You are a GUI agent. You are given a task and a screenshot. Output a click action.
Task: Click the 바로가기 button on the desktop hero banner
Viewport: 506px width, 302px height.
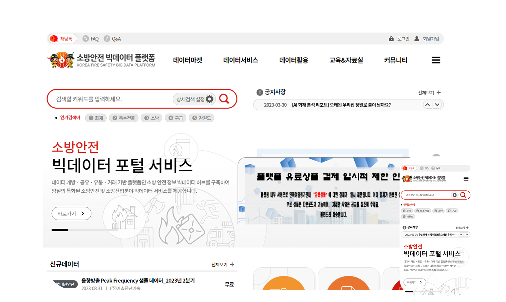(x=71, y=214)
